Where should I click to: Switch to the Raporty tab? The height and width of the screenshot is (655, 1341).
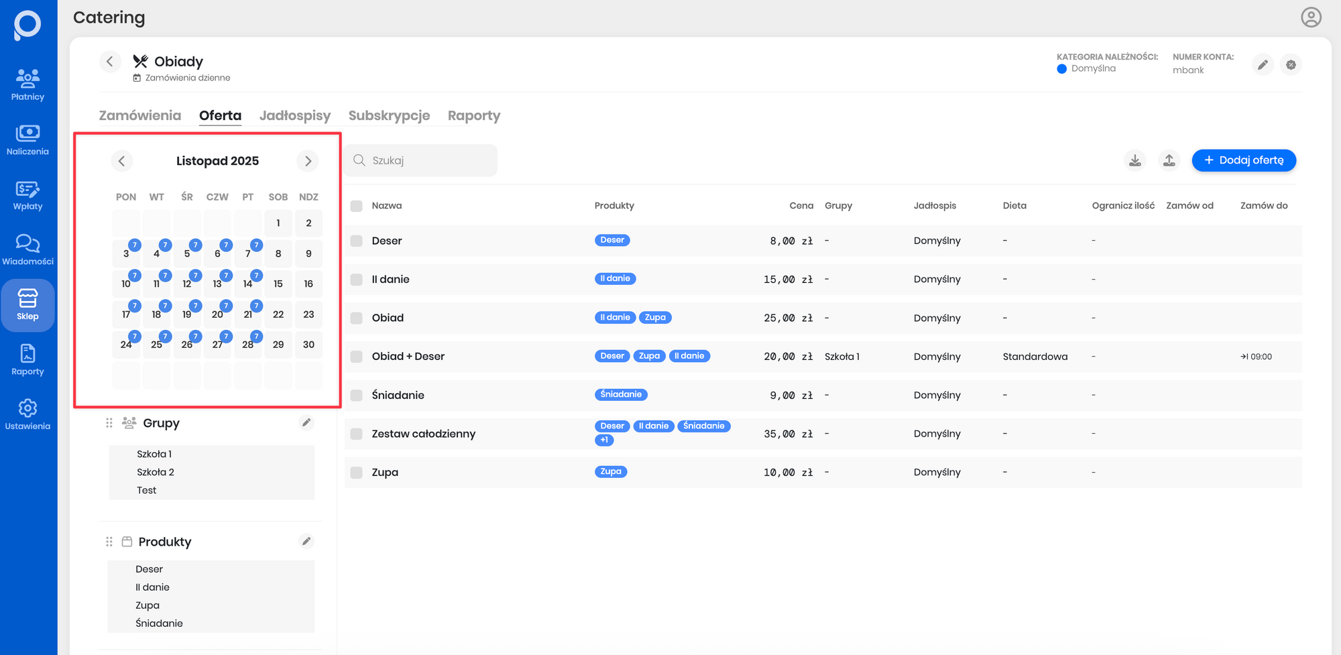coord(474,115)
